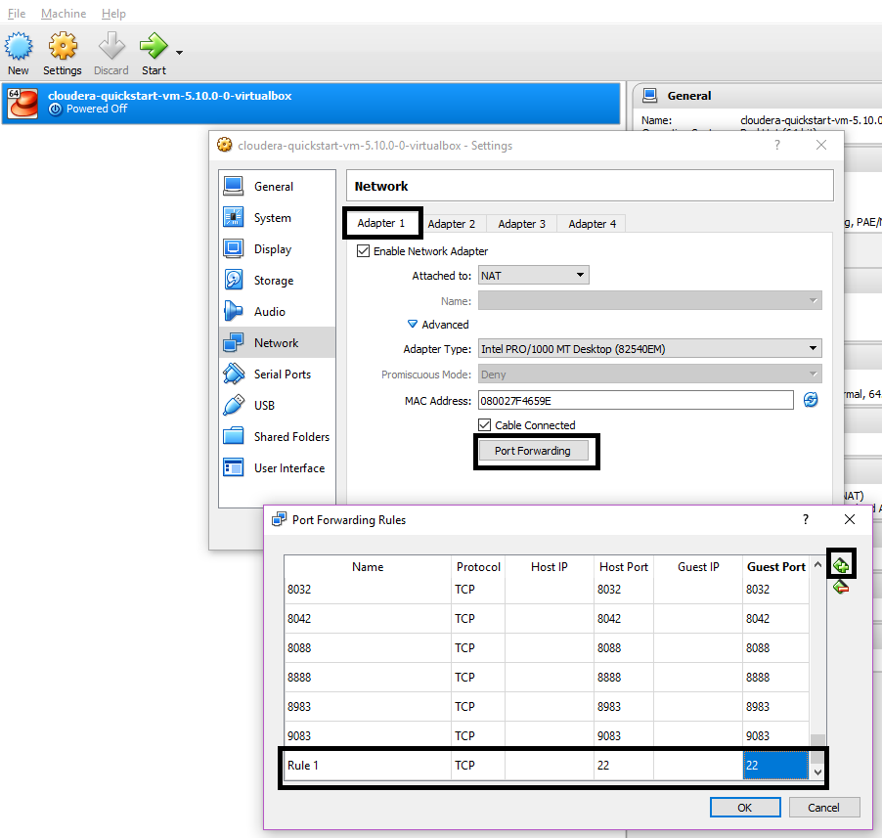The height and width of the screenshot is (838, 882).
Task: Open the Machine menu
Action: coord(64,14)
